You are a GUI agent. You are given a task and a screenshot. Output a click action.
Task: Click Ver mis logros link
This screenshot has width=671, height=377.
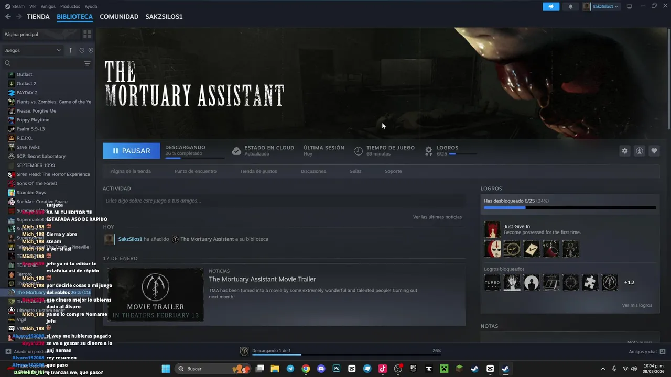click(637, 305)
